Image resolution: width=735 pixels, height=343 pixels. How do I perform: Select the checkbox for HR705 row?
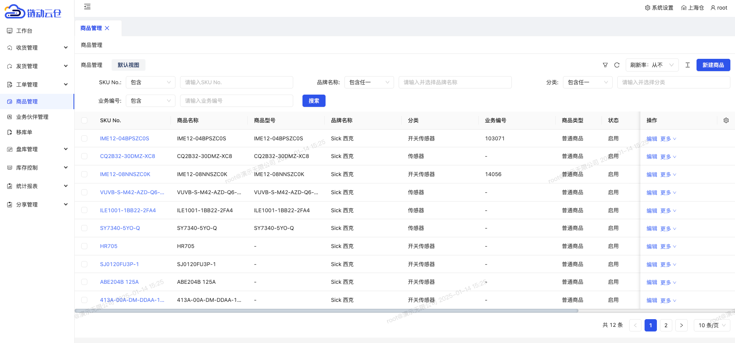click(84, 246)
